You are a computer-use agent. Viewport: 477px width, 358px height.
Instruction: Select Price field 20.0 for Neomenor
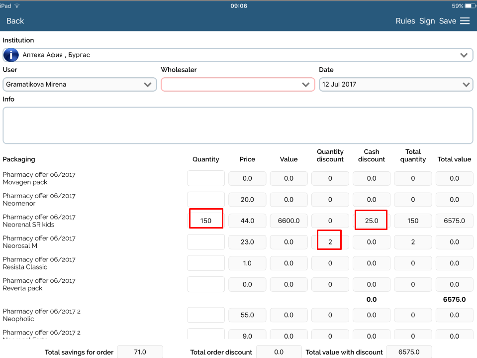(247, 200)
